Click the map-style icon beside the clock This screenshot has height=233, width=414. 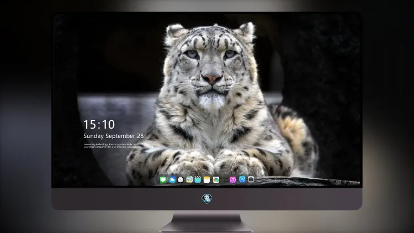(x=189, y=180)
